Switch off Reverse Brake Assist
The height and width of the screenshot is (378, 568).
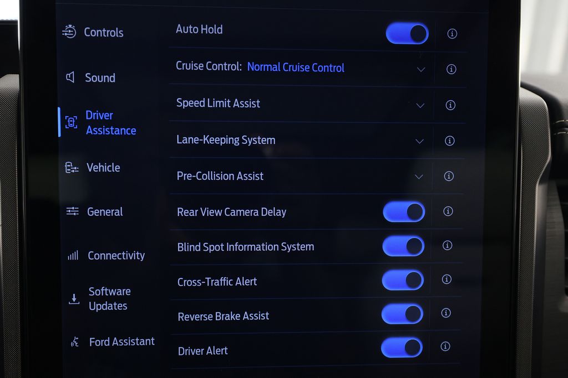pos(402,314)
